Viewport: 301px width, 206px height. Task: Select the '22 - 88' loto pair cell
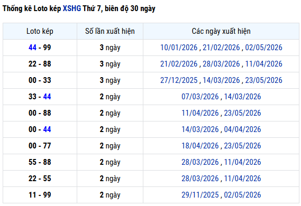click(x=40, y=64)
